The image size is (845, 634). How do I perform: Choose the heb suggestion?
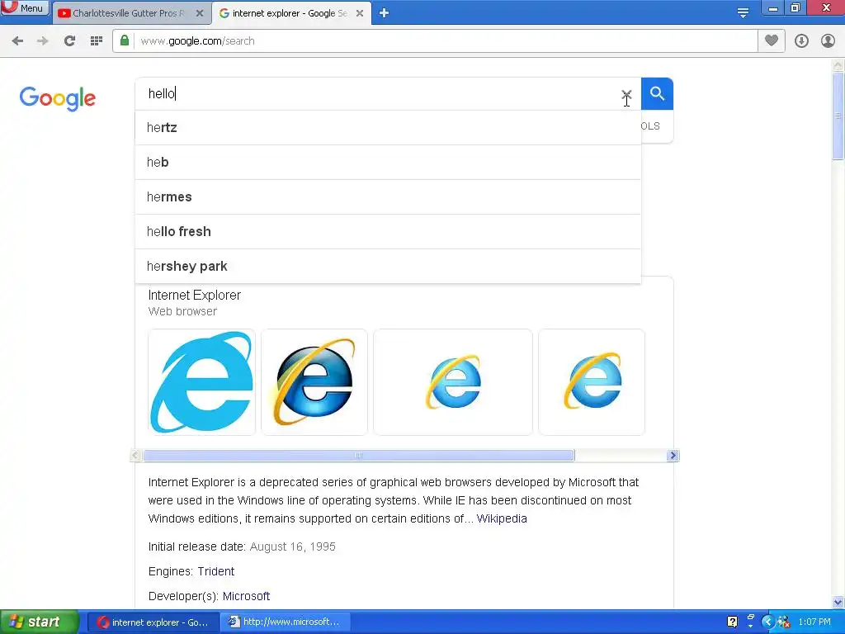(x=388, y=163)
